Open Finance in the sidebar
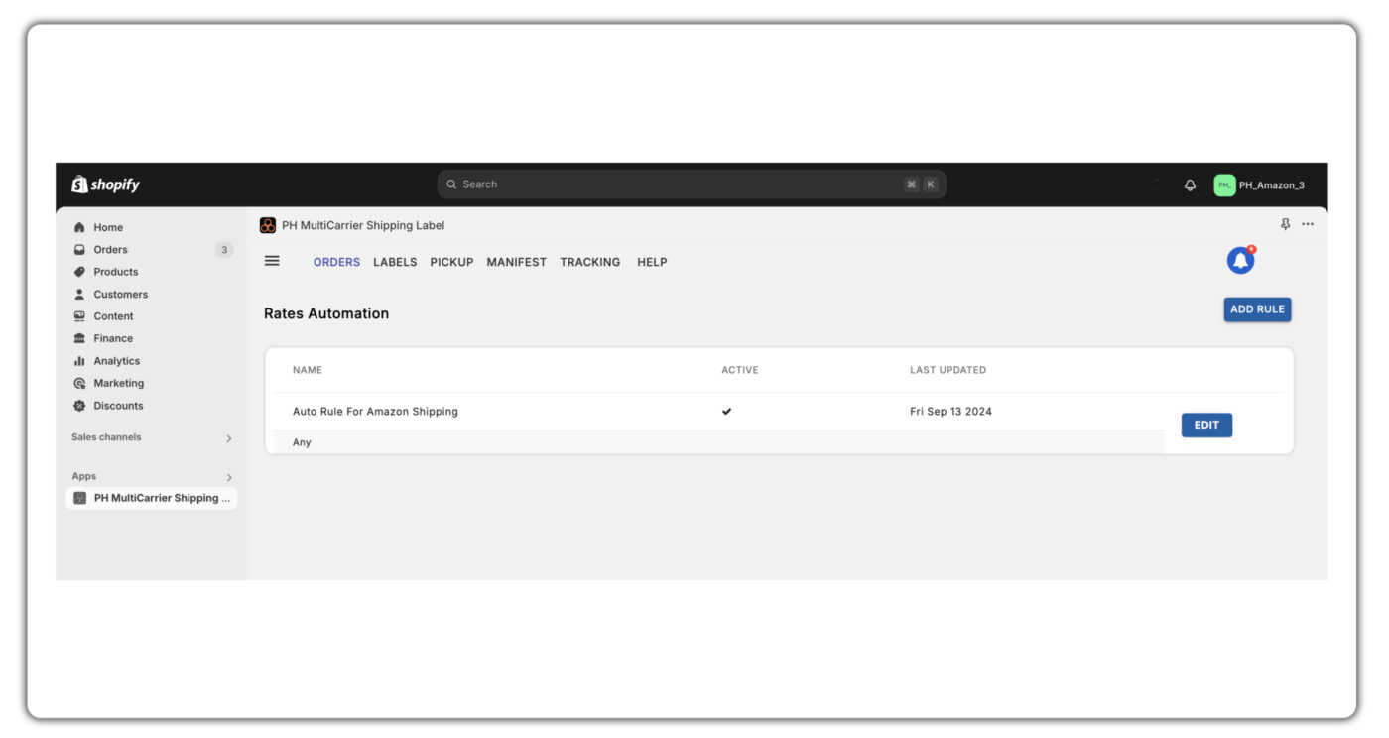This screenshot has width=1389, height=738. point(113,338)
